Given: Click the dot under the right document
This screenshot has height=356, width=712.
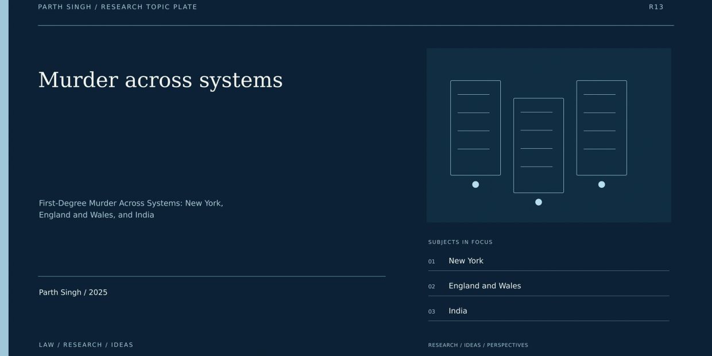Looking at the screenshot, I should pos(602,184).
